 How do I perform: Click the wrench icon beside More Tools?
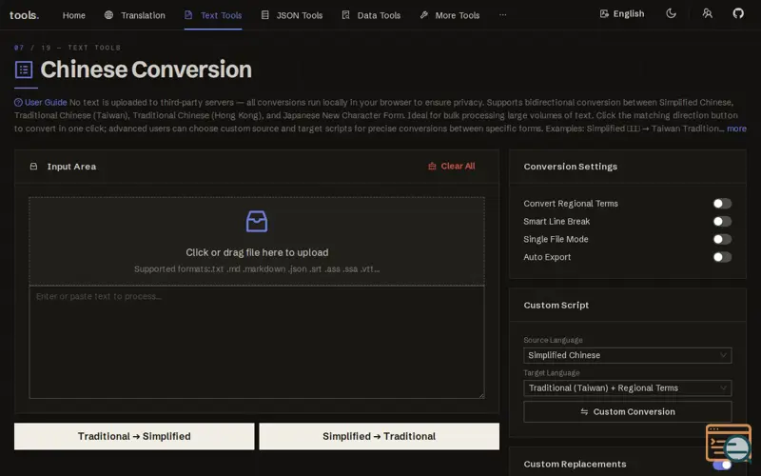(424, 15)
